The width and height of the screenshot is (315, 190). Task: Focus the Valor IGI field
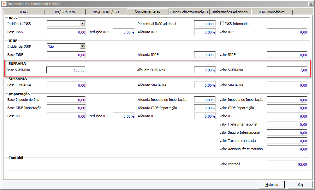tap(287, 116)
